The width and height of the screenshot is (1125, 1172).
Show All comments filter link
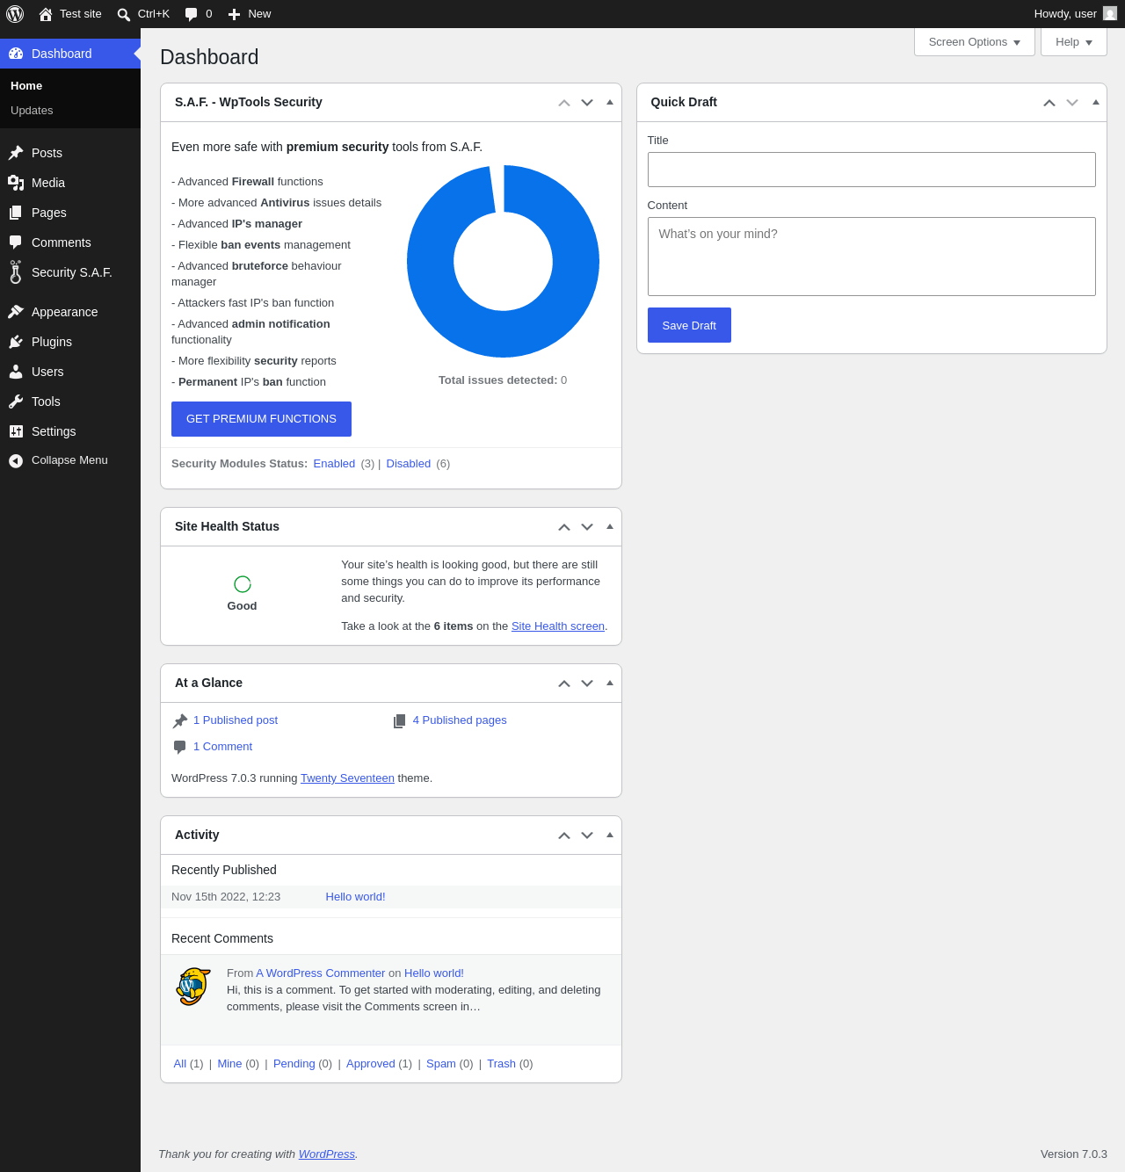[180, 1064]
